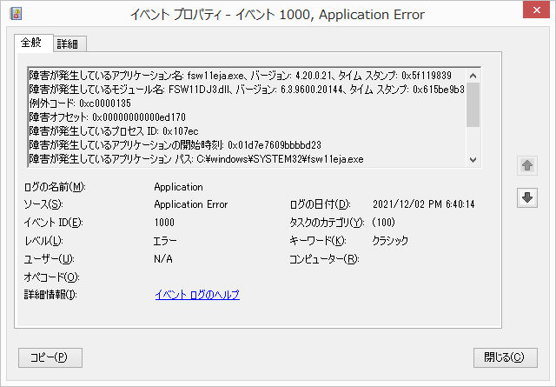The image size is (556, 387).
Task: Click the description box scrollbar thumb
Action: [x=473, y=104]
